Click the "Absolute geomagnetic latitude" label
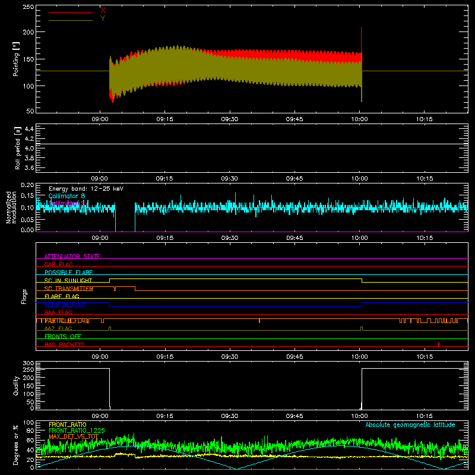Image resolution: width=475 pixels, height=475 pixels. click(x=410, y=425)
